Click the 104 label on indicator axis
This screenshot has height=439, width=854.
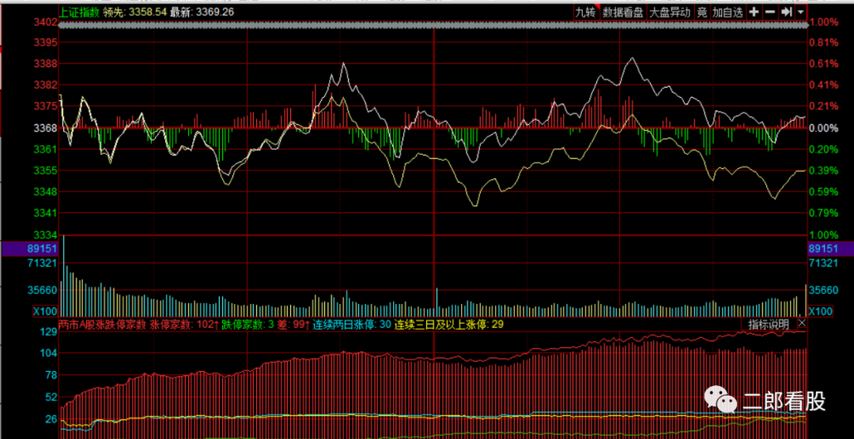(x=49, y=354)
